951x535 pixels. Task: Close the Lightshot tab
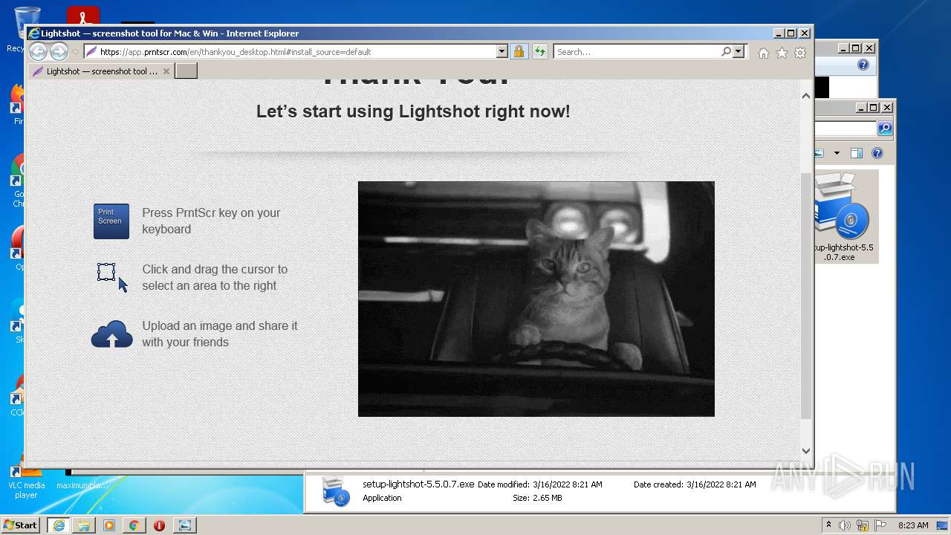[166, 71]
